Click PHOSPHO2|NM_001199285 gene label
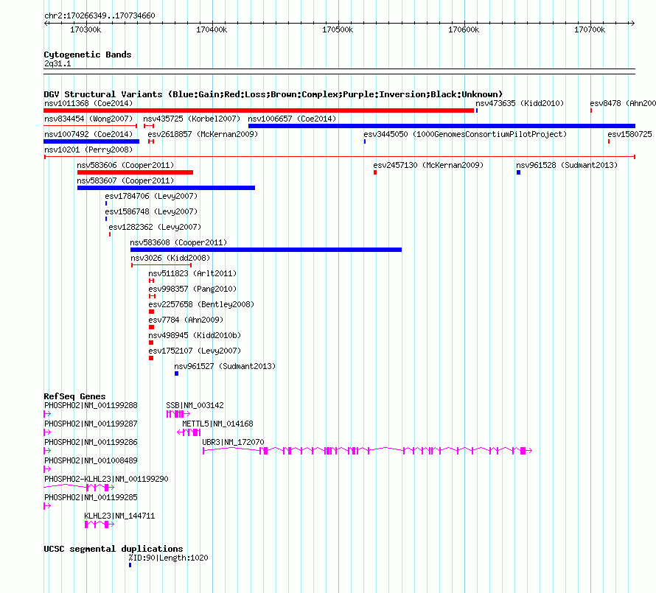The height and width of the screenshot is (593, 656). (x=91, y=497)
